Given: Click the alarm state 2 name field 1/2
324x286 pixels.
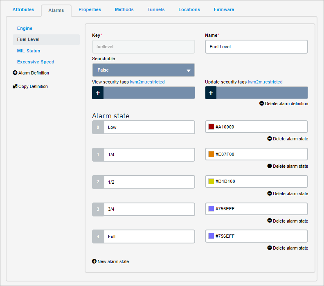Looking at the screenshot, I should [149, 182].
